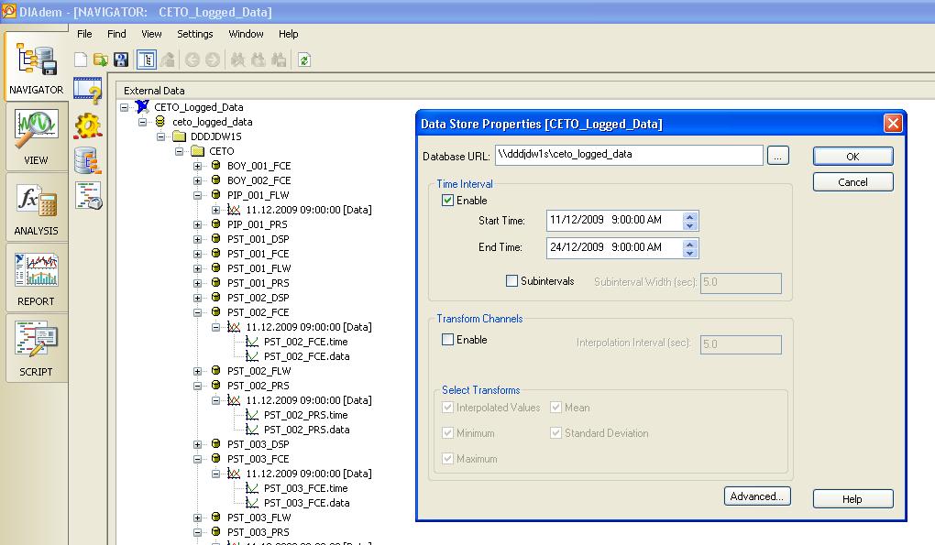
Task: Toggle the Minimum transform checkbox
Action: coord(447,433)
